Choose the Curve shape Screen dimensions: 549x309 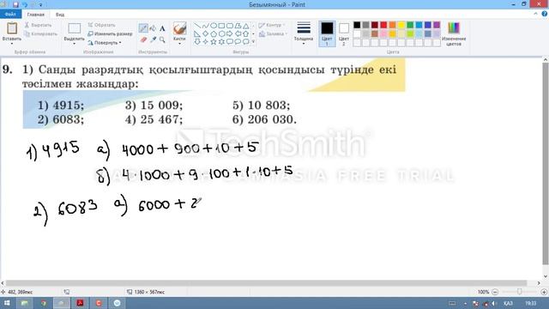205,26
